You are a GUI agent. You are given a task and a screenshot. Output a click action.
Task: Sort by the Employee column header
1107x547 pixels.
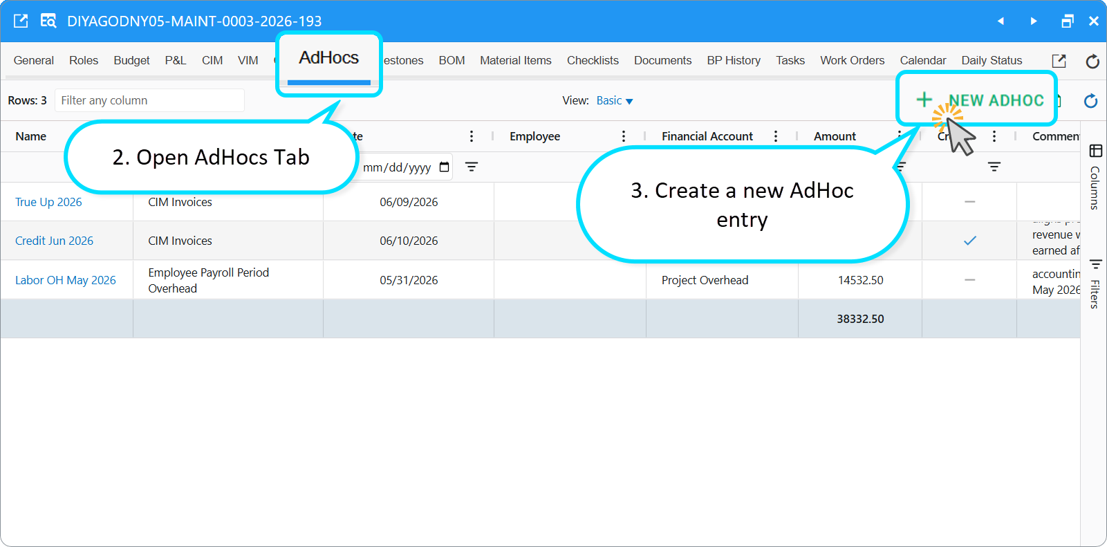click(535, 136)
